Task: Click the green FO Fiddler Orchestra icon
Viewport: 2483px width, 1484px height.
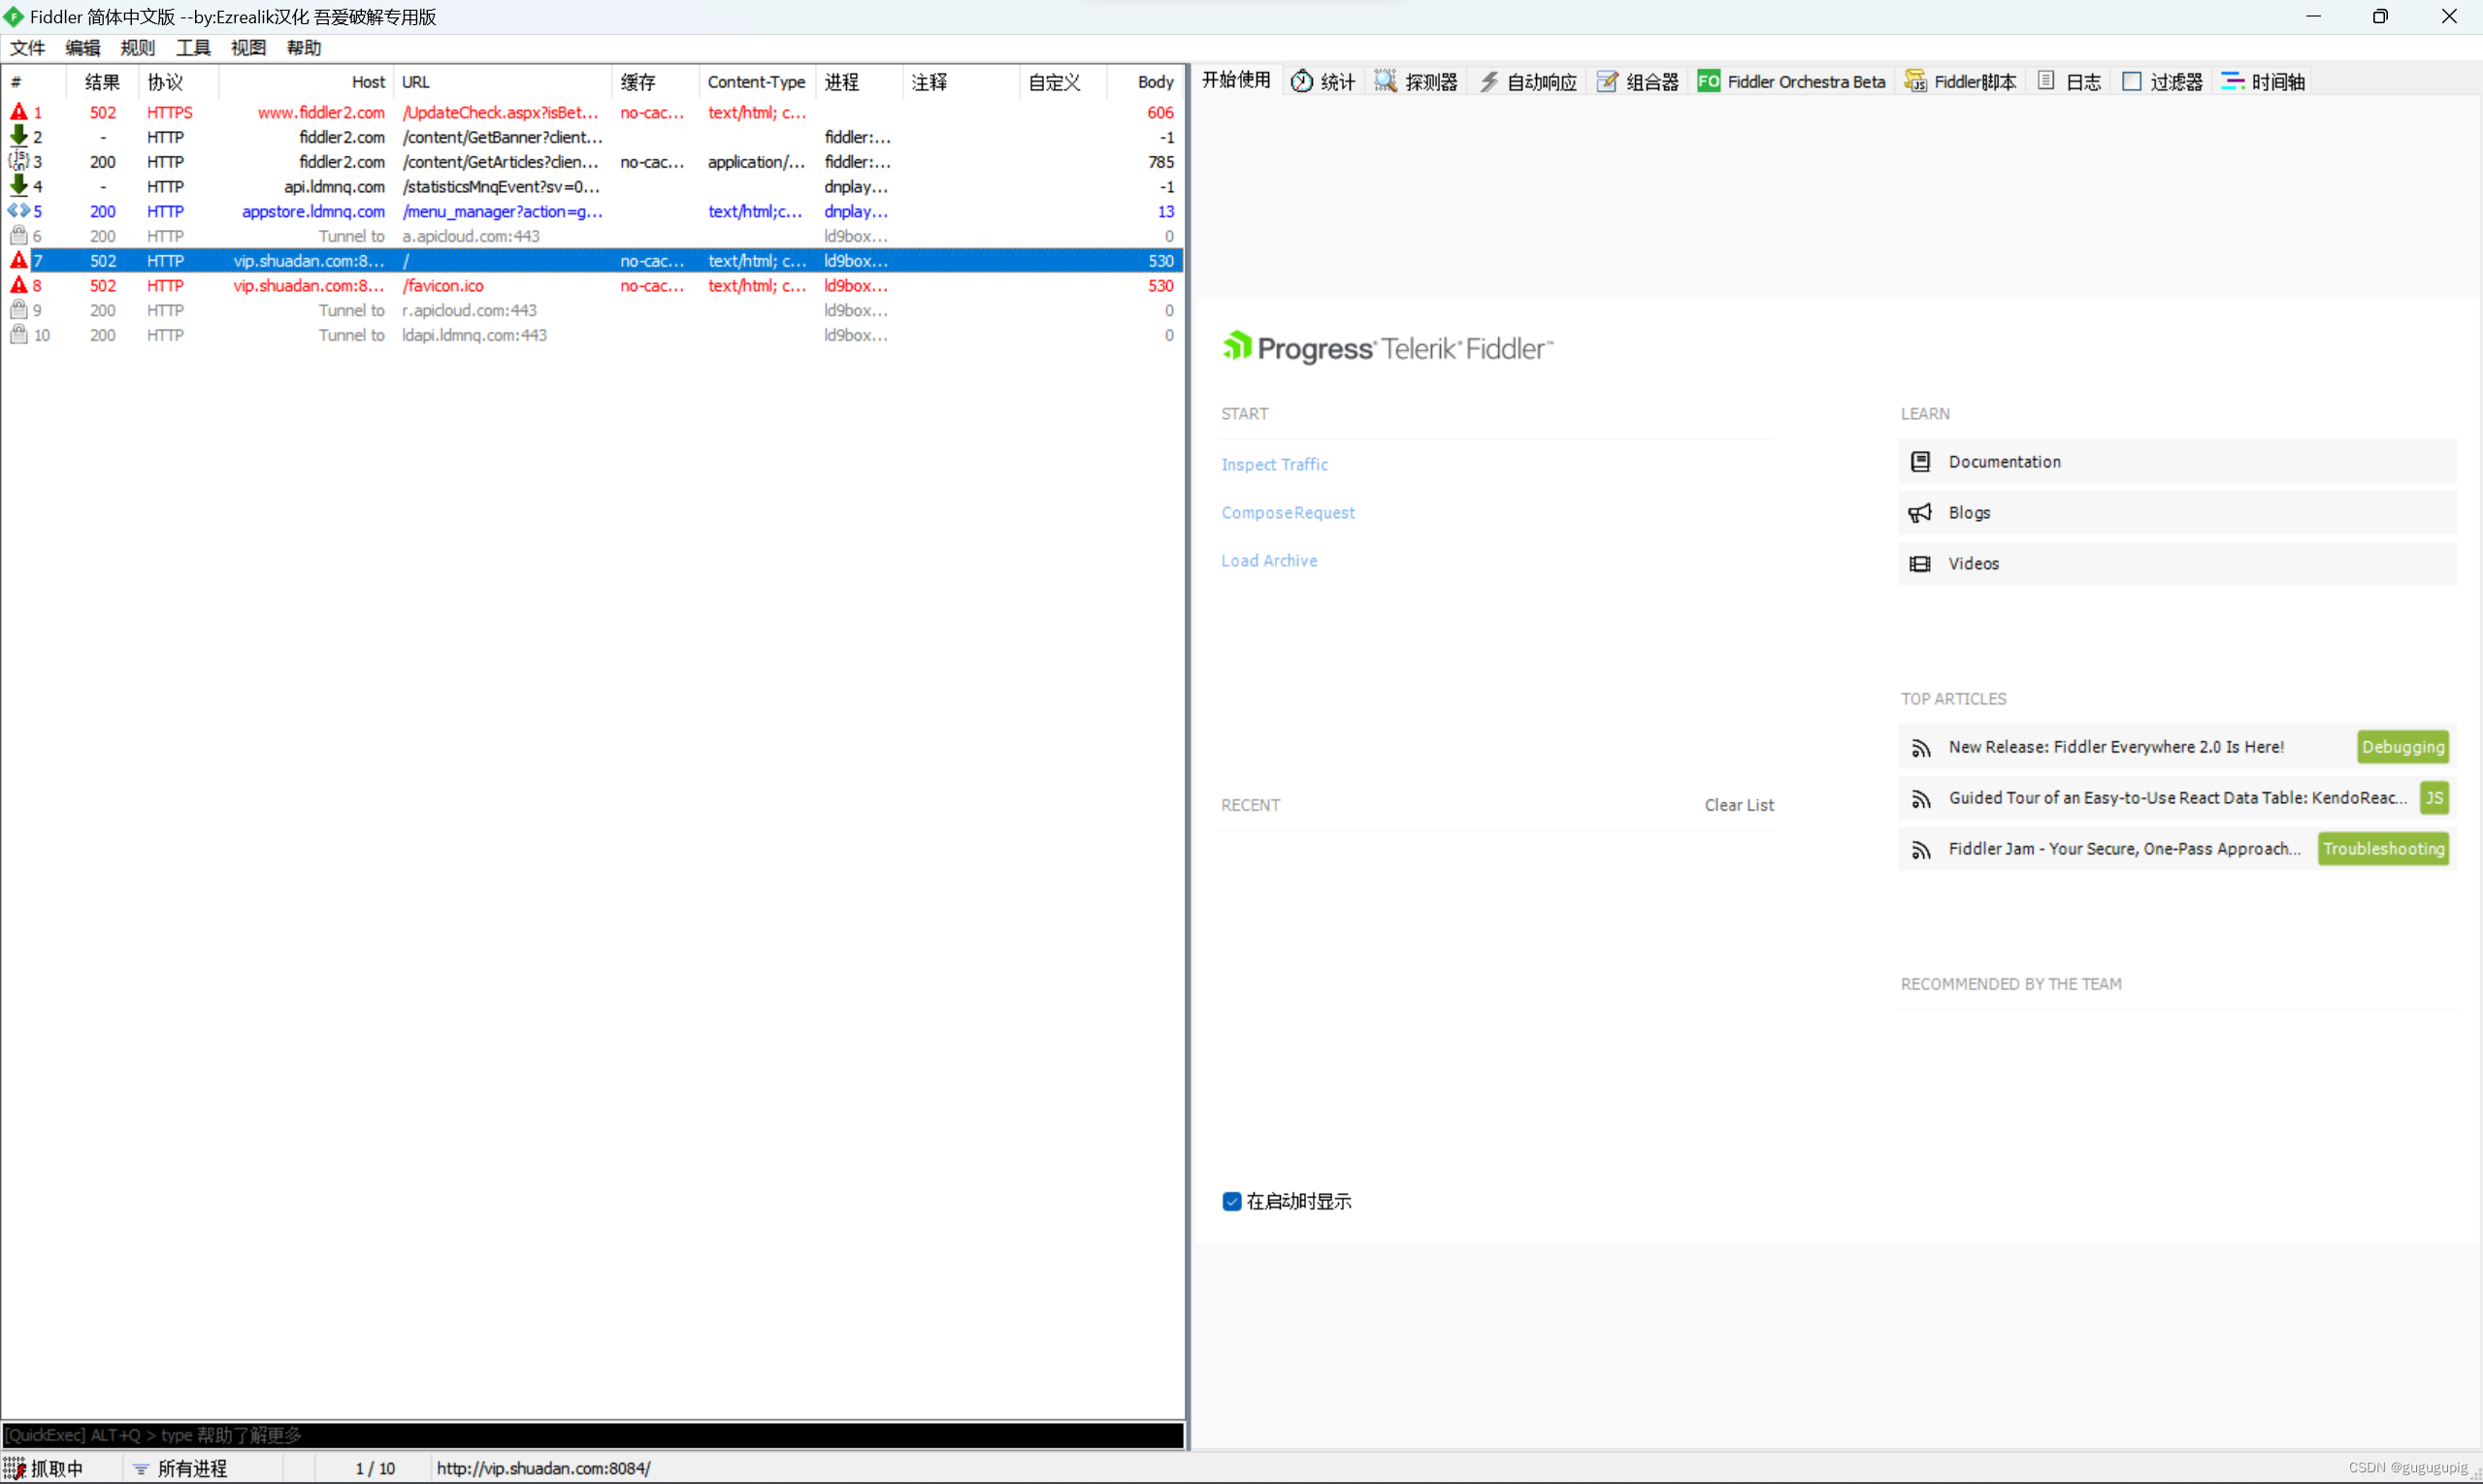Action: tap(1709, 81)
